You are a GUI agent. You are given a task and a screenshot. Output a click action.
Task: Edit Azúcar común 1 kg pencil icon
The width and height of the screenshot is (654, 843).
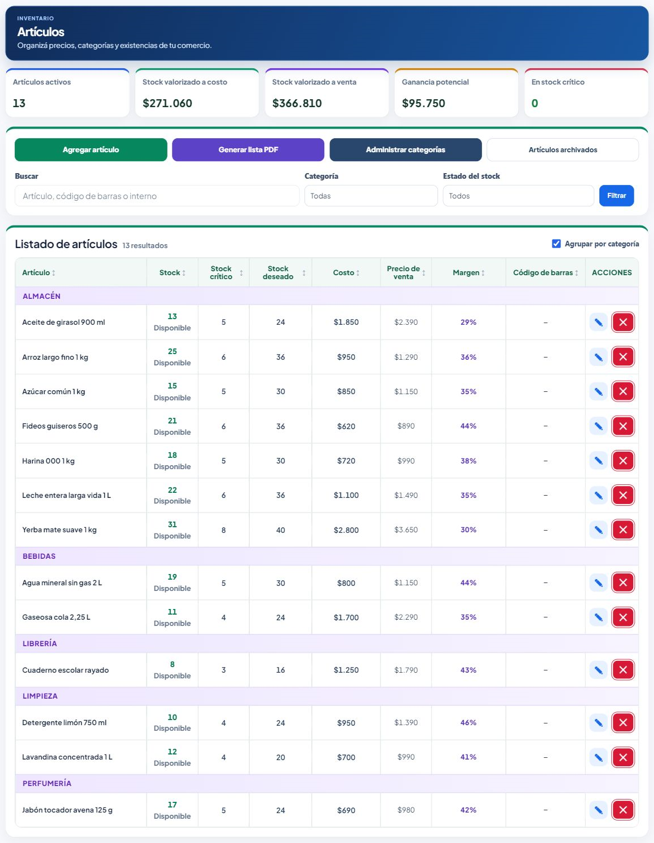[x=598, y=391]
